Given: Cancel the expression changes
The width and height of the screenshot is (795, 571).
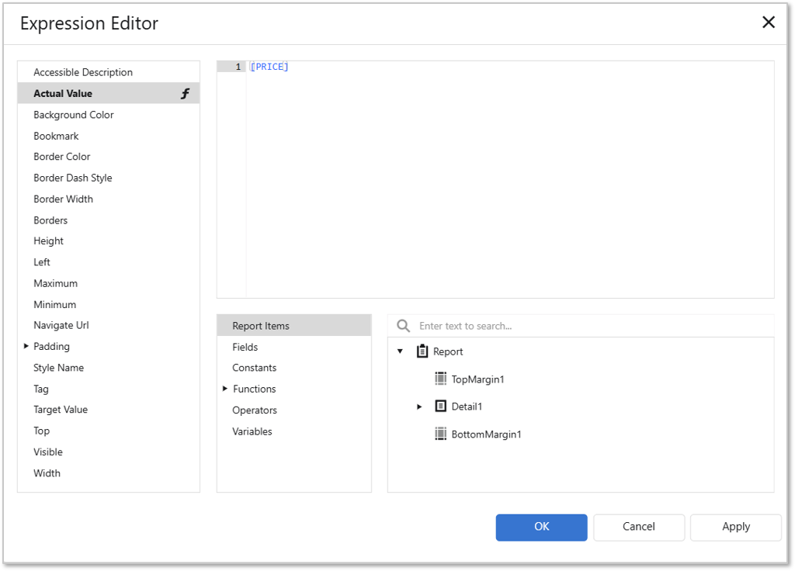Looking at the screenshot, I should click(x=639, y=527).
